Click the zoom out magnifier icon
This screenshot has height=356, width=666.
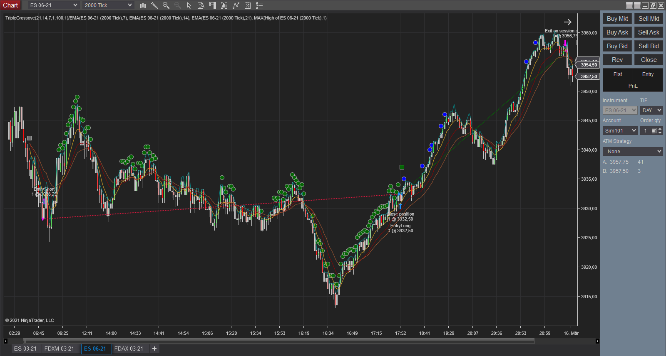178,5
